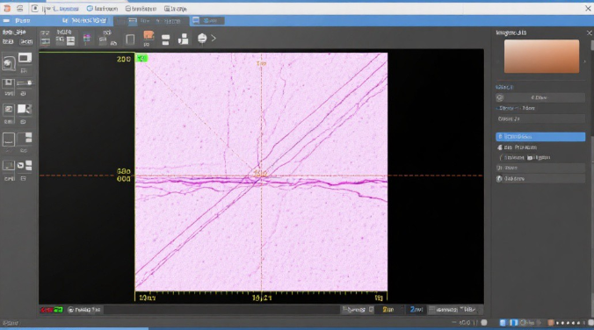
Task: Click the orange app icon in the title bar
Action: 7,8
